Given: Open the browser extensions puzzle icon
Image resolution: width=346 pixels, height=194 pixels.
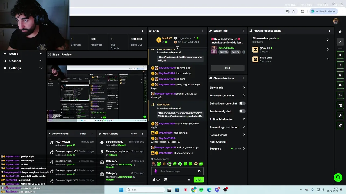Looking at the screenshot, I should (302, 11).
